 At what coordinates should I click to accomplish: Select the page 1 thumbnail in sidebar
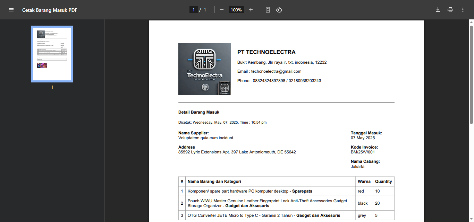click(x=52, y=54)
